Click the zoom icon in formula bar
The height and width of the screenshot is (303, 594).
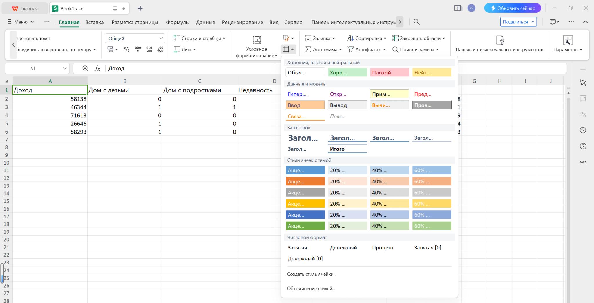click(85, 69)
